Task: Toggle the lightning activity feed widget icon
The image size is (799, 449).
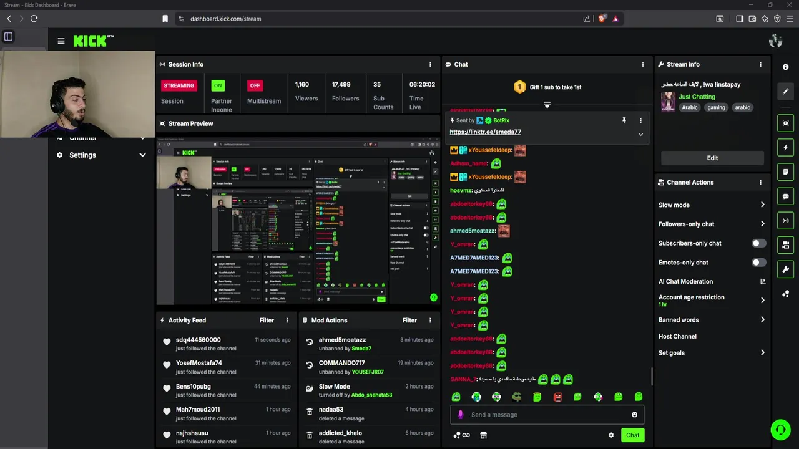Action: 786,148
